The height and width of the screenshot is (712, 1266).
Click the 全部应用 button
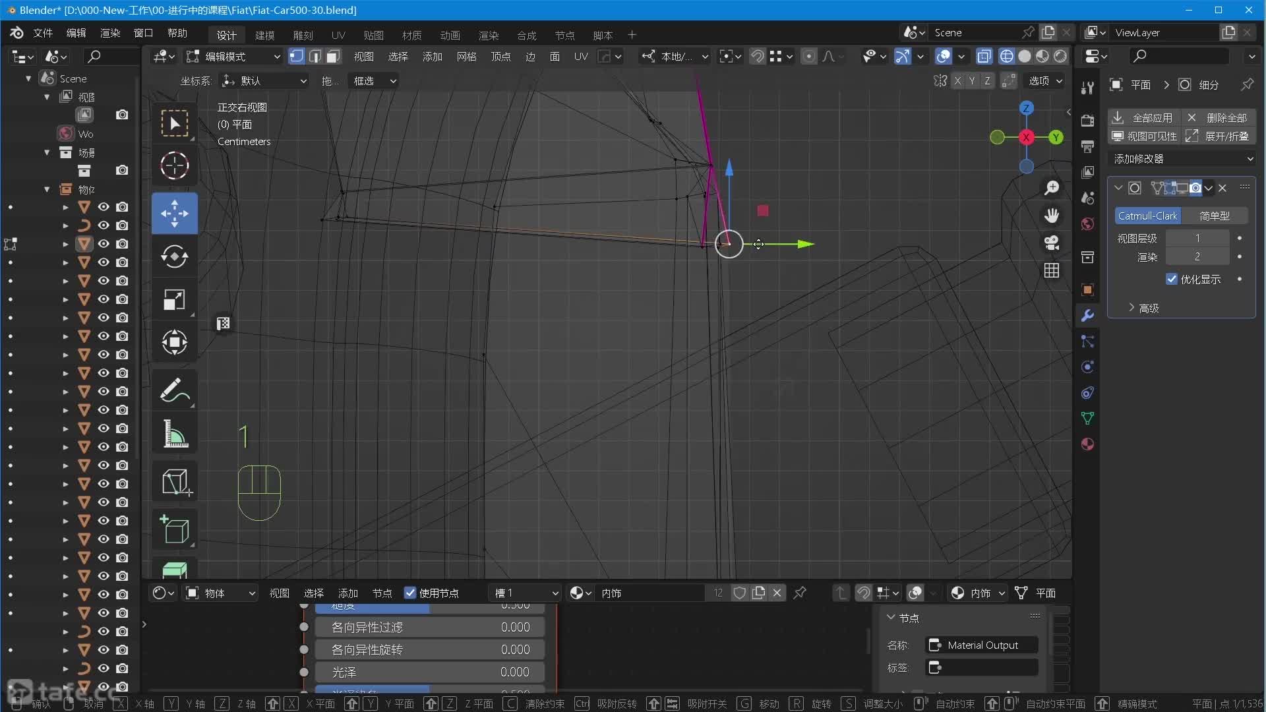pos(1143,117)
